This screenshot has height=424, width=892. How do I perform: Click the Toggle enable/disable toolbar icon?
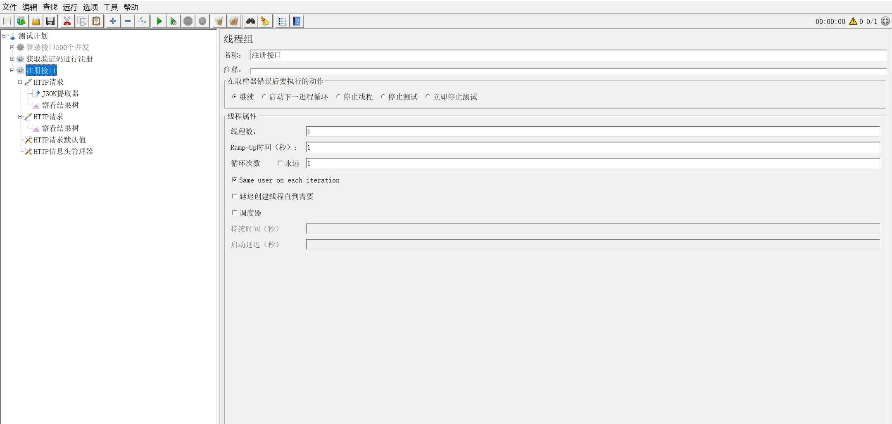[142, 21]
